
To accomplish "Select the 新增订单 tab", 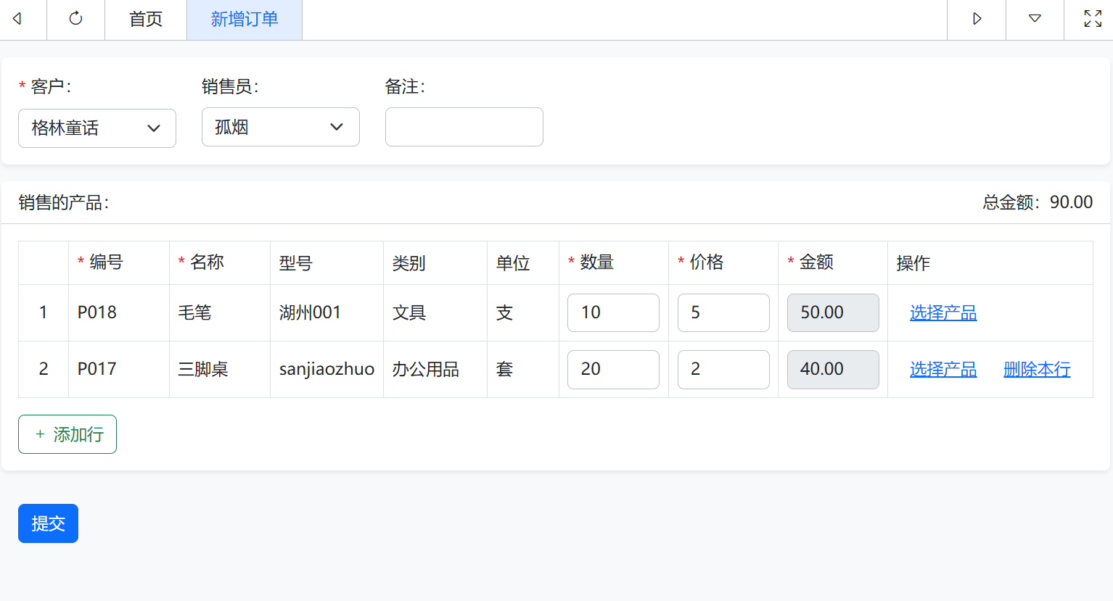I will coord(245,20).
